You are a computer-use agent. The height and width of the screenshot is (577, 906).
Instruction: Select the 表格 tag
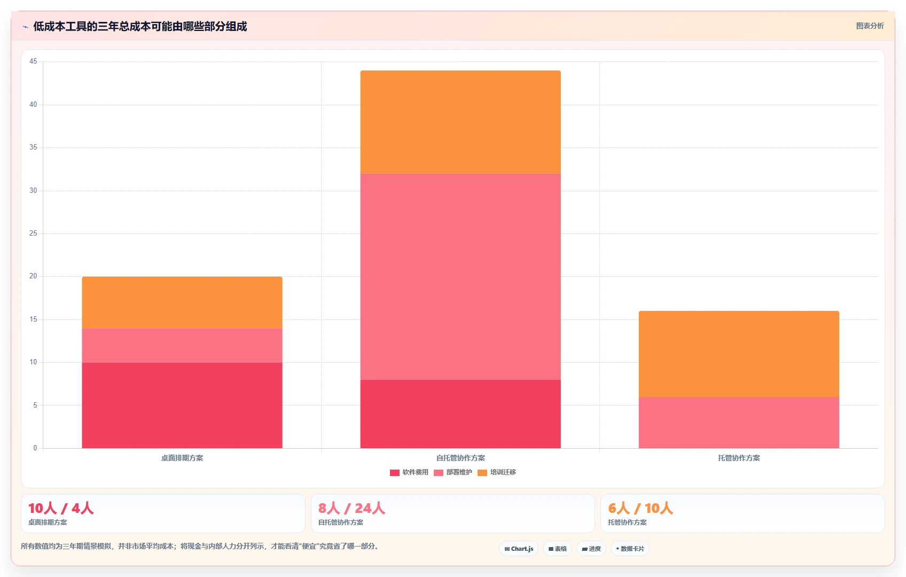click(x=558, y=549)
